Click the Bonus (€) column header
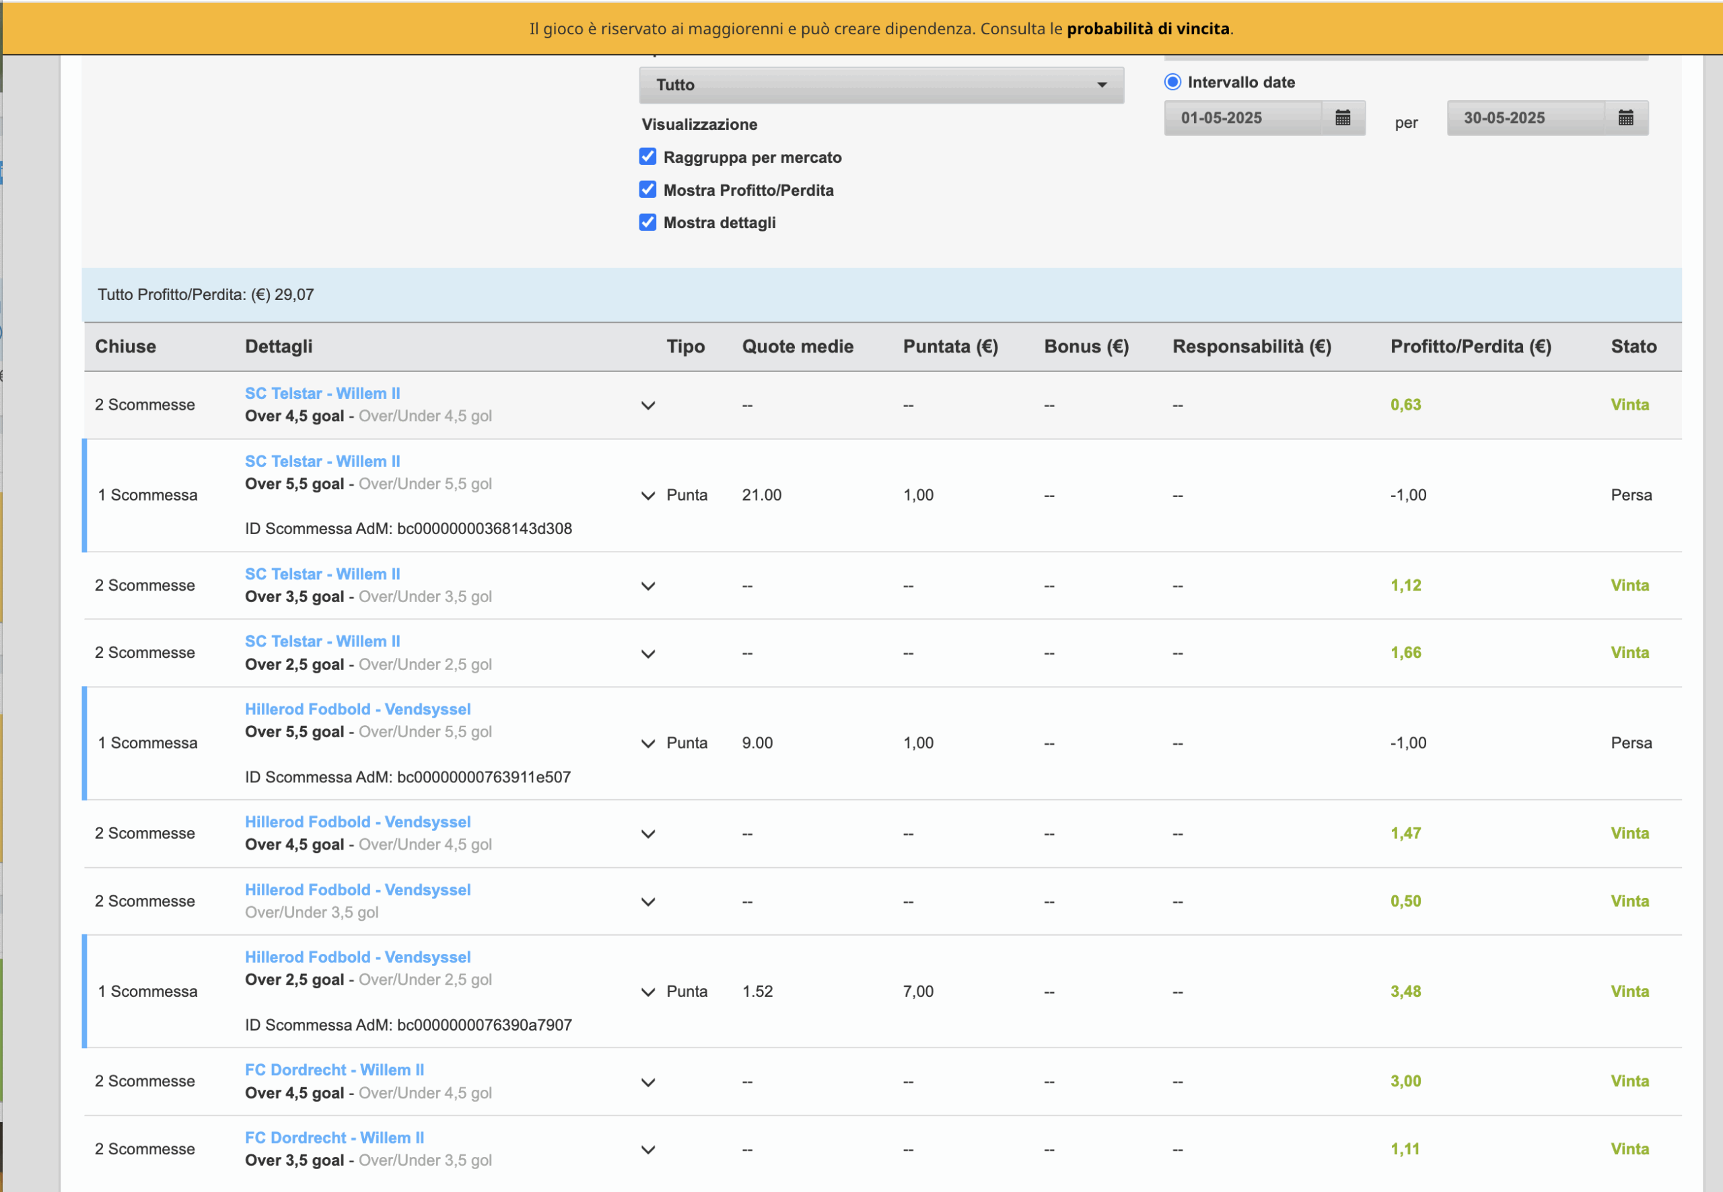 tap(1086, 346)
